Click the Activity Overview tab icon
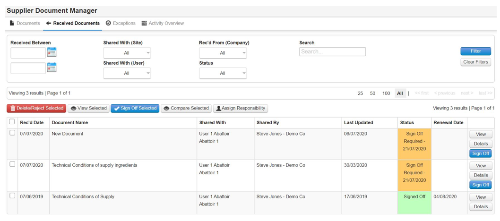Viewport: 500px width, 221px height. [x=144, y=23]
